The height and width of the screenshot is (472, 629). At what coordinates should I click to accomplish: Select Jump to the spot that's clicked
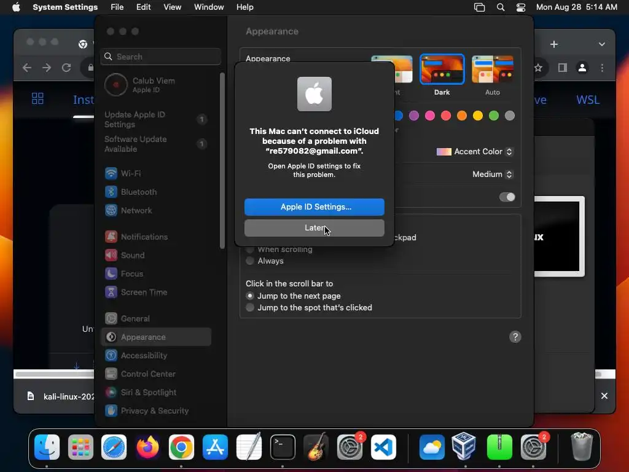(x=250, y=307)
